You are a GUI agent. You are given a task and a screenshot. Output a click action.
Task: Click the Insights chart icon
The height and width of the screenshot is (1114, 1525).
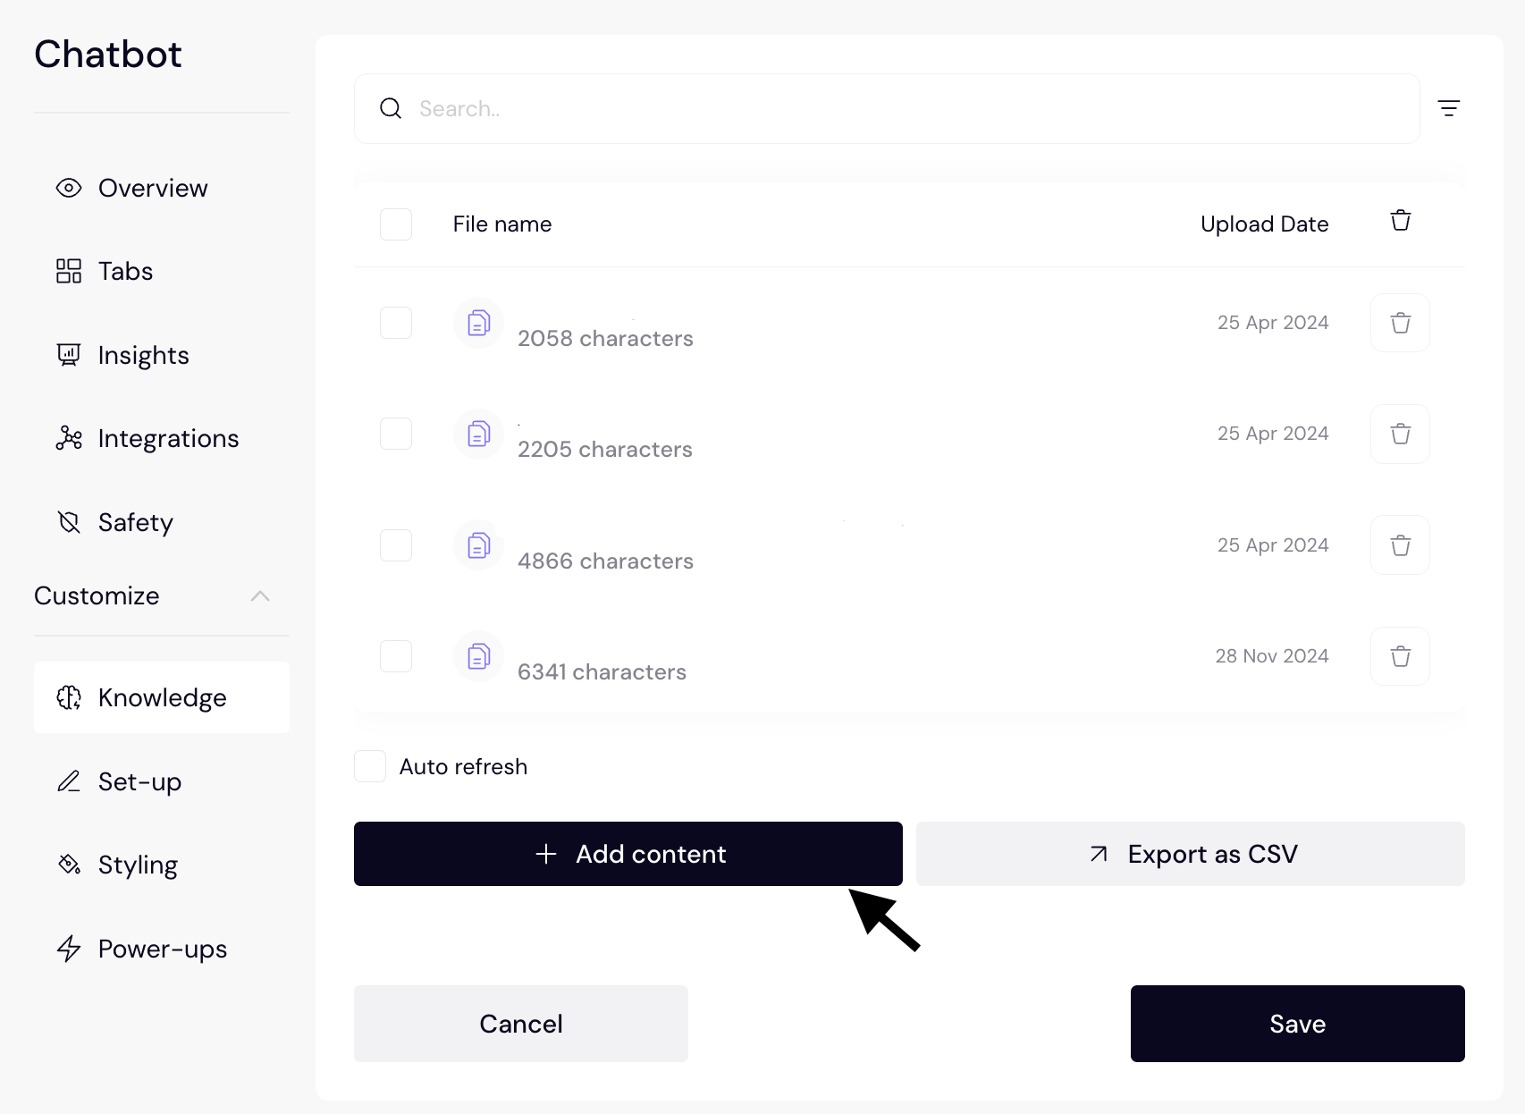[x=69, y=355]
